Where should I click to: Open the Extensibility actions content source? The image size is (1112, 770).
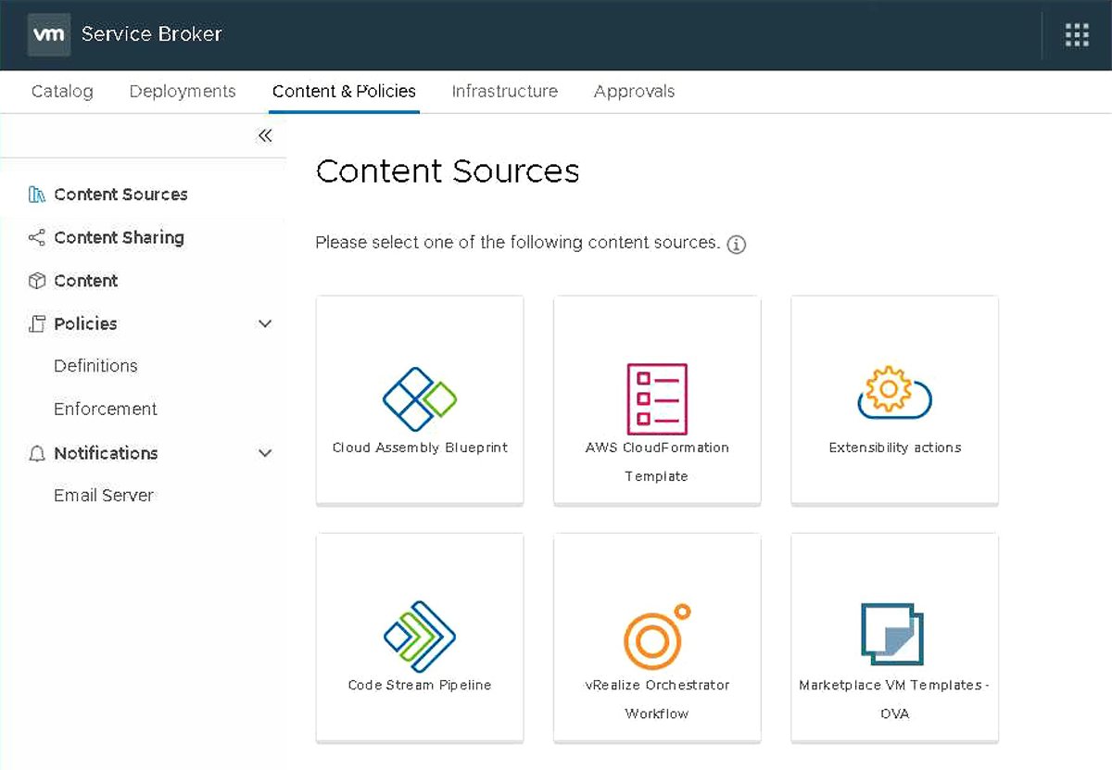893,399
